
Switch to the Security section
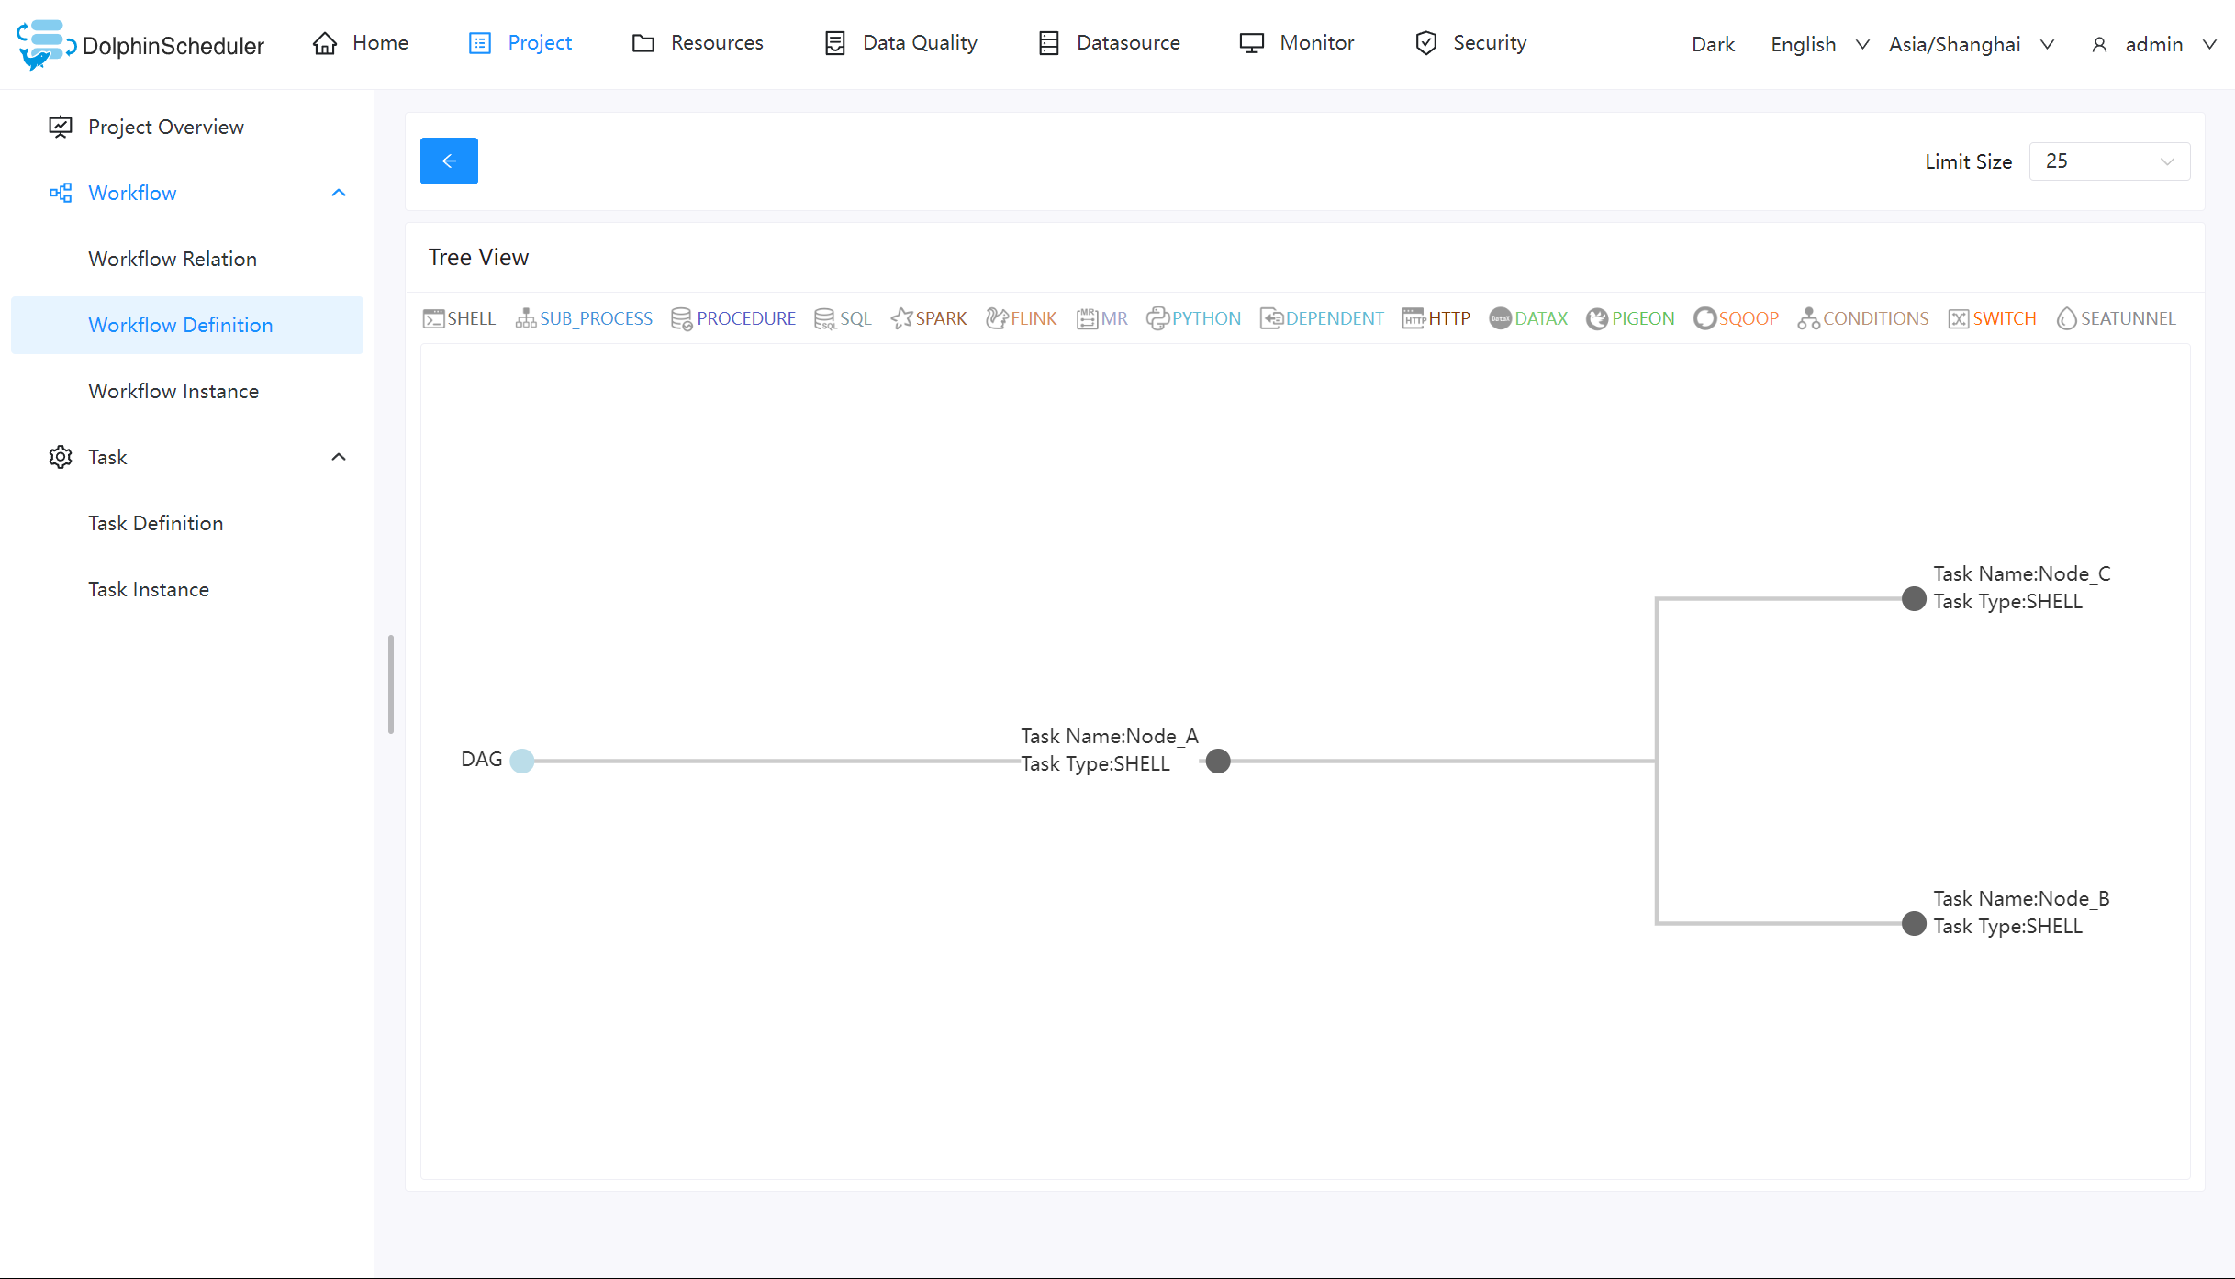pos(1469,42)
